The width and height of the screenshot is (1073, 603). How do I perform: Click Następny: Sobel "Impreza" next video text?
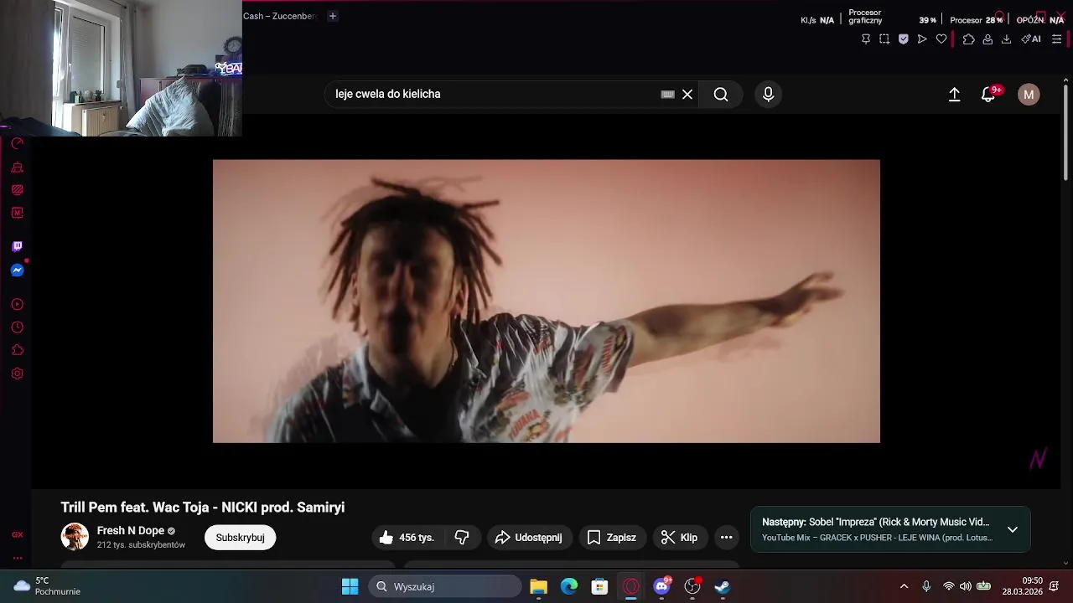[875, 522]
